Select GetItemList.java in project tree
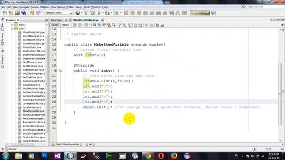 [31, 85]
